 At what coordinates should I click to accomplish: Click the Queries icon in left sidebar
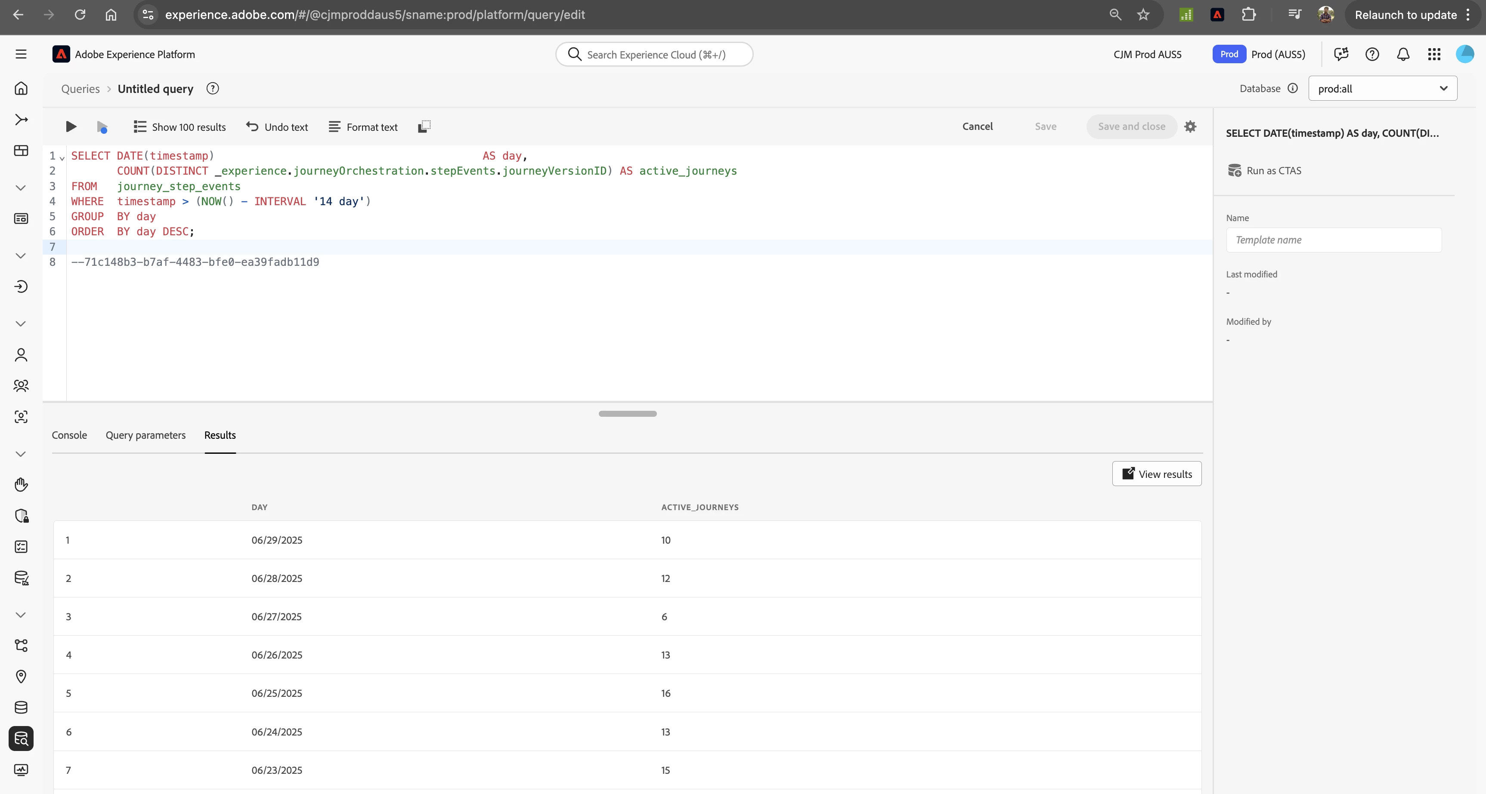point(22,739)
